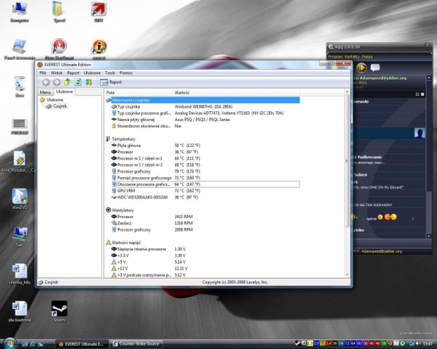Select Ulubione star node in tree

coord(52,100)
